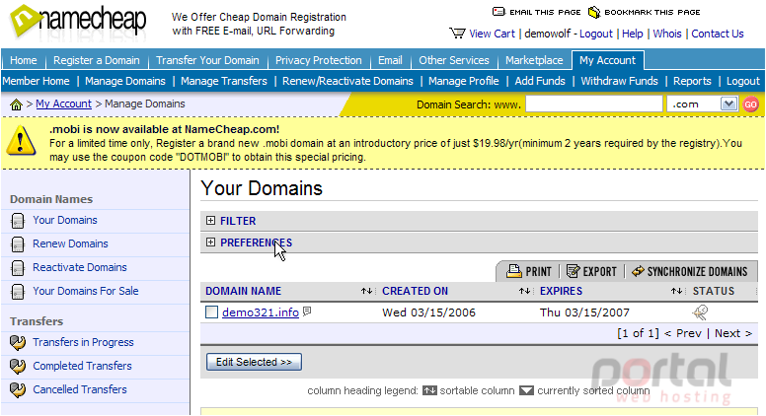
Task: Check the demo321.info checkbox
Action: pos(211,312)
